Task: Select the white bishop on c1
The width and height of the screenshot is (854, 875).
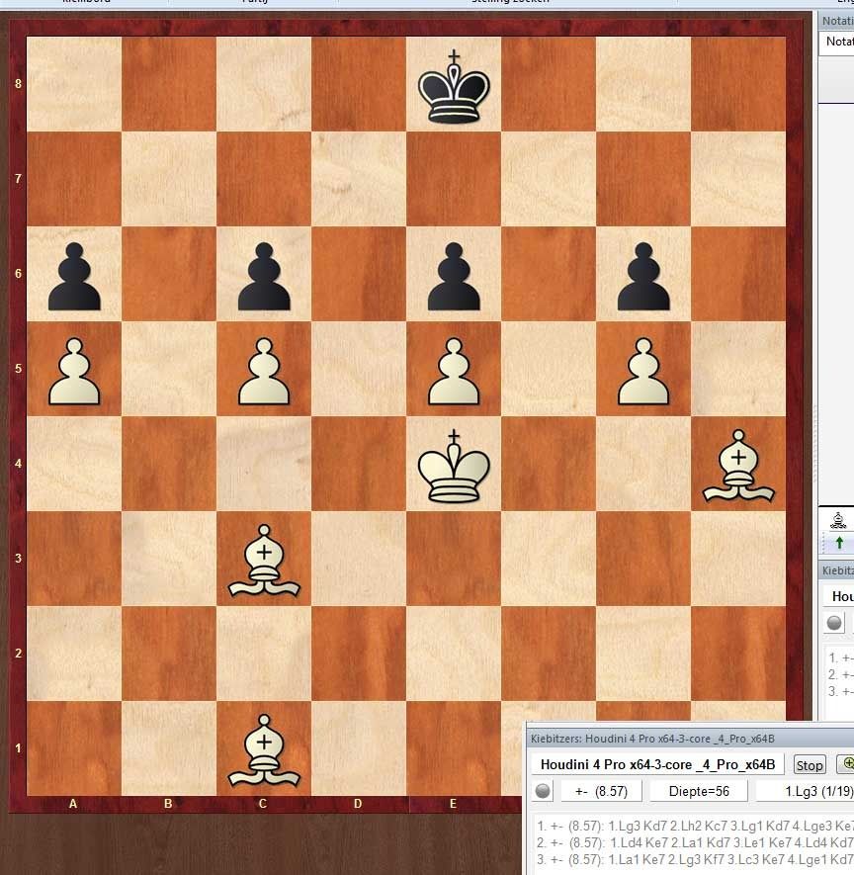Action: click(x=264, y=748)
